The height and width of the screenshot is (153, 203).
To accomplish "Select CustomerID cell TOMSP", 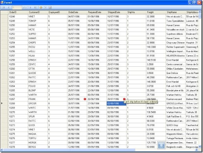I will coord(38,21).
